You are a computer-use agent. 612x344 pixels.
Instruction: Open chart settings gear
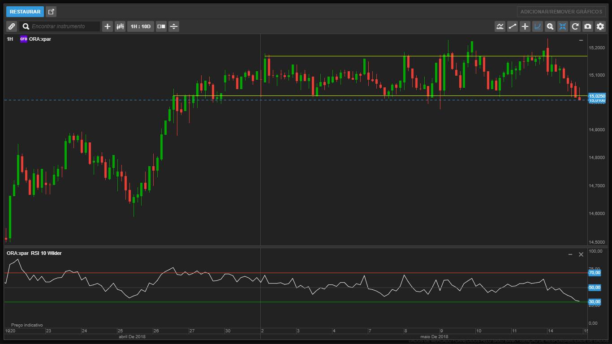(x=600, y=26)
